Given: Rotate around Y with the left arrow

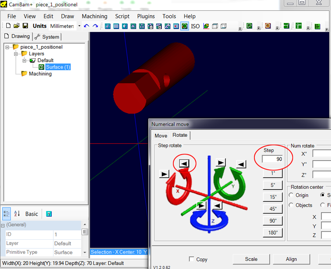Looking at the screenshot, I should [241, 164].
